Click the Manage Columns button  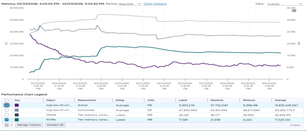click(29, 125)
